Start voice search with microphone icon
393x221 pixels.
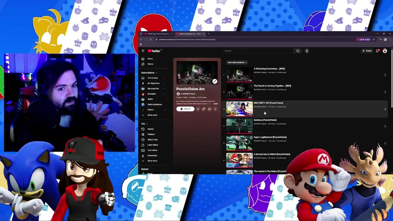coord(306,51)
